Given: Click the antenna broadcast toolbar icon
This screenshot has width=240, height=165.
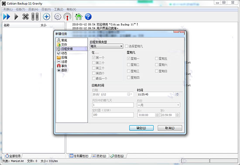Looking at the screenshot, I should 67,17.
